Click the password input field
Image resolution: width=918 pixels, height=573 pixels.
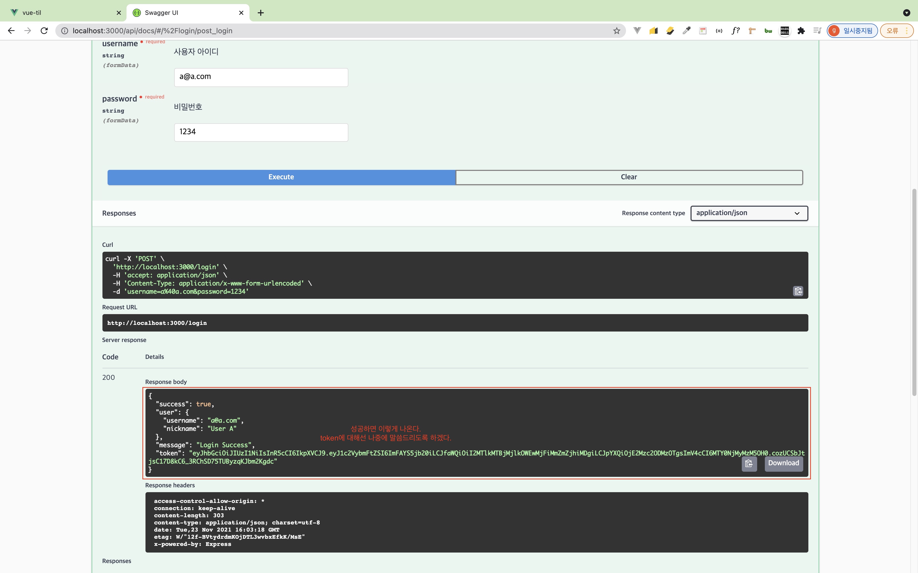(x=261, y=132)
